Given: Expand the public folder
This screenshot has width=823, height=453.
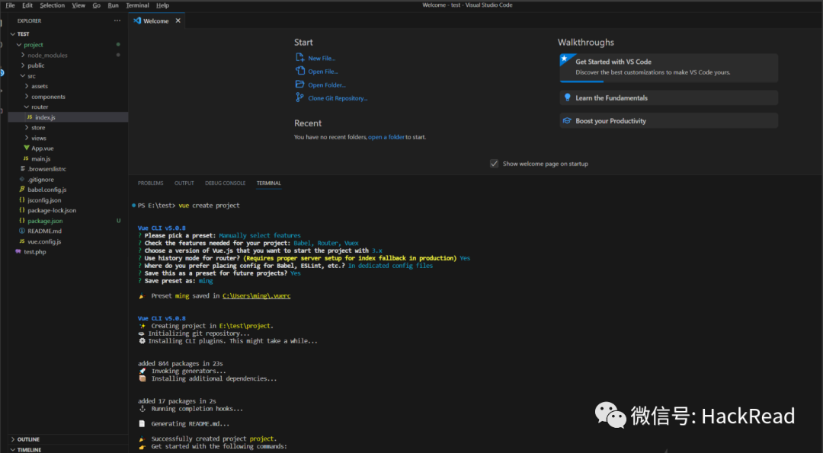Looking at the screenshot, I should pyautogui.click(x=23, y=65).
